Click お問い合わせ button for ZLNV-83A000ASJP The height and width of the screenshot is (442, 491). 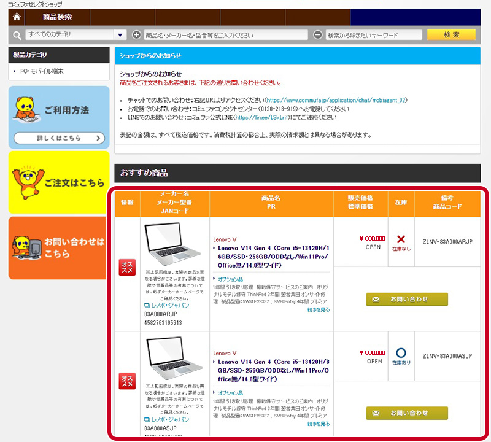pos(407,413)
